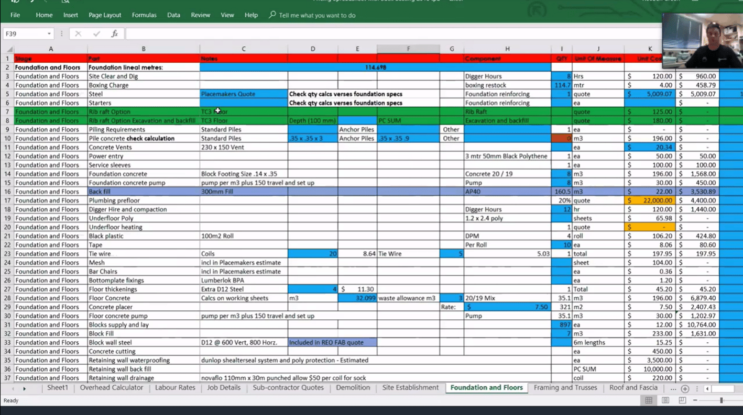Select row 16 header
Image resolution: width=743 pixels, height=415 pixels.
click(x=7, y=192)
